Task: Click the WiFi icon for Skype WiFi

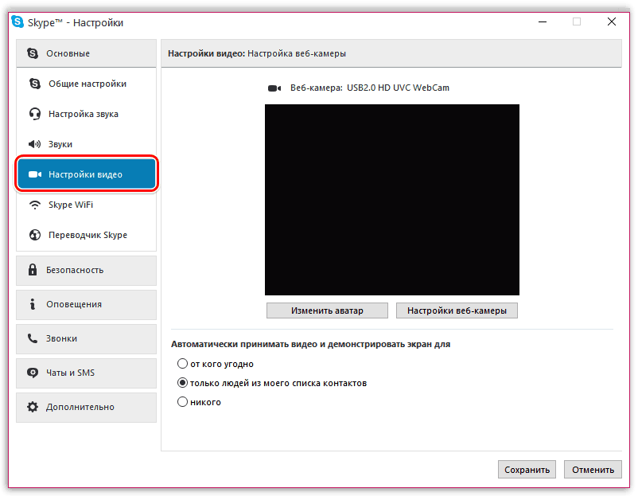Action: 35,205
